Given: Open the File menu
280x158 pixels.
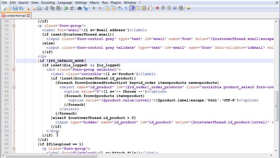Looking at the screenshot, I should tap(4, 3).
